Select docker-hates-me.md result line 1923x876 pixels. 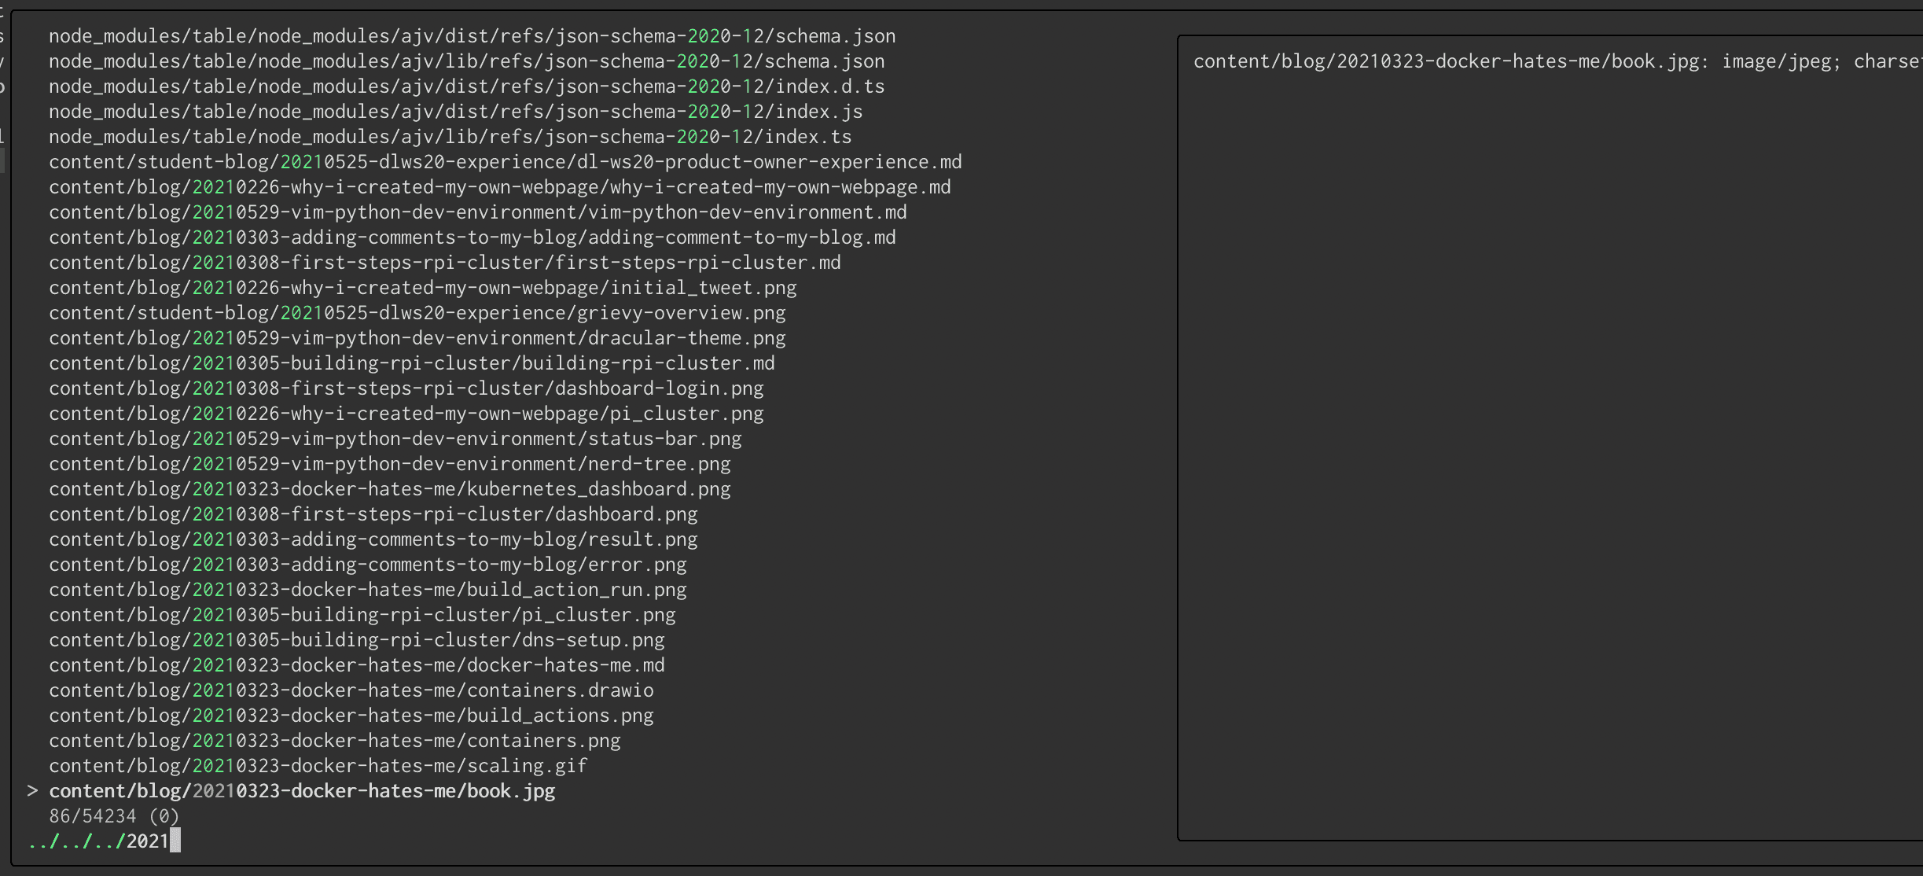coord(356,665)
